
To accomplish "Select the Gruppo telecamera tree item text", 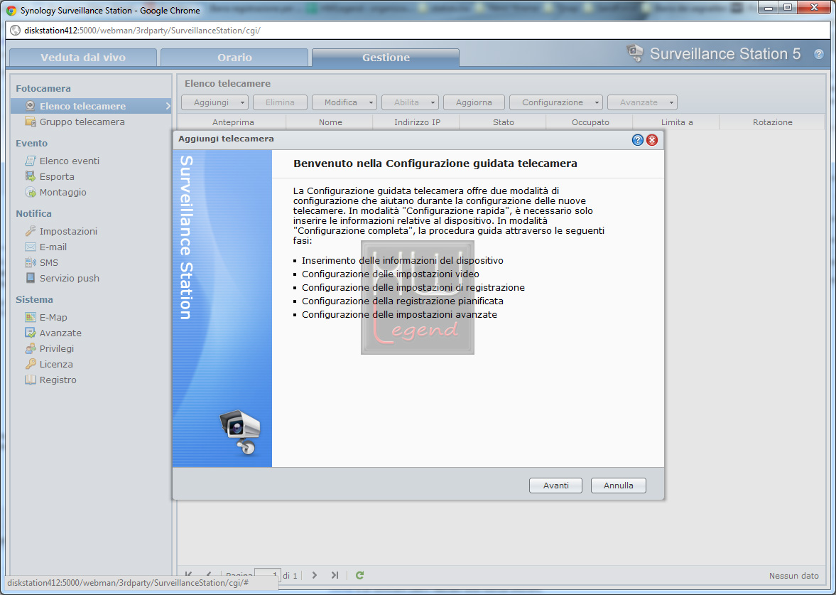I will click(x=82, y=122).
